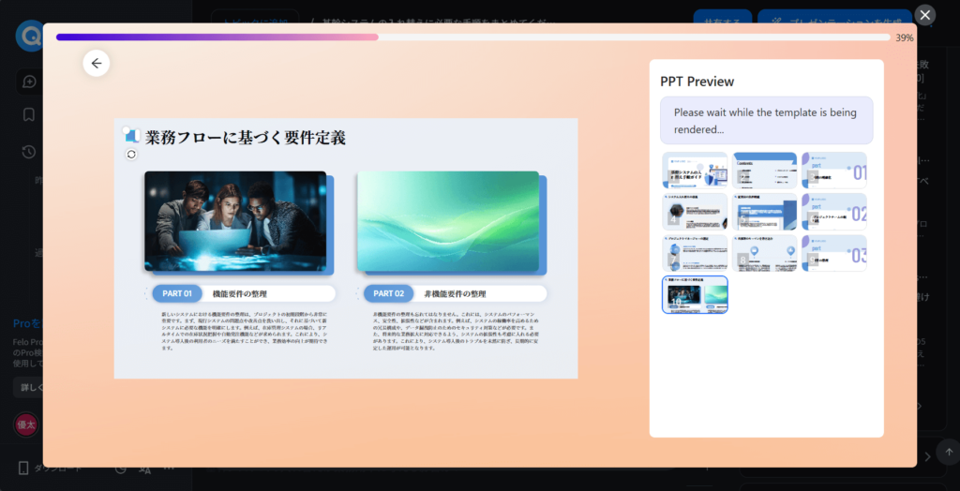Click the back arrow button
The image size is (960, 491).
(97, 63)
